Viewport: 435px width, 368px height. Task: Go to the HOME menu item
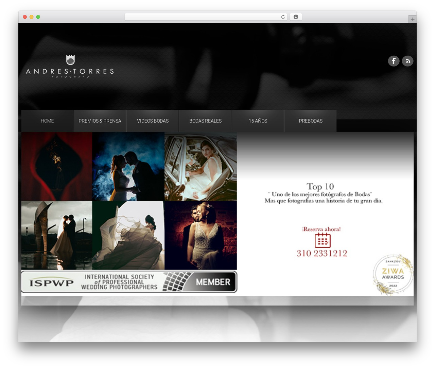(47, 121)
